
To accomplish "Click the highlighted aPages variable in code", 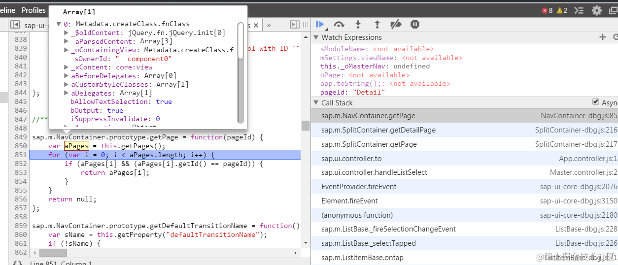I will click(76, 146).
